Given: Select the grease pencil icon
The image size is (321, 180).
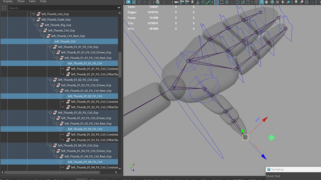Looking at the screenshot, I should coord(208,2).
